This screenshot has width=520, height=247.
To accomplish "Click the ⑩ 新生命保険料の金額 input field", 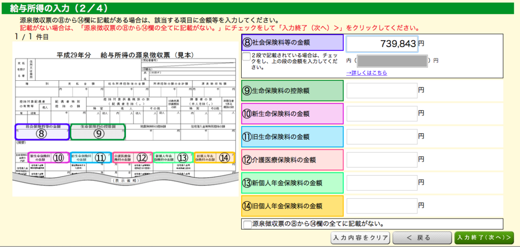I will [x=382, y=113].
